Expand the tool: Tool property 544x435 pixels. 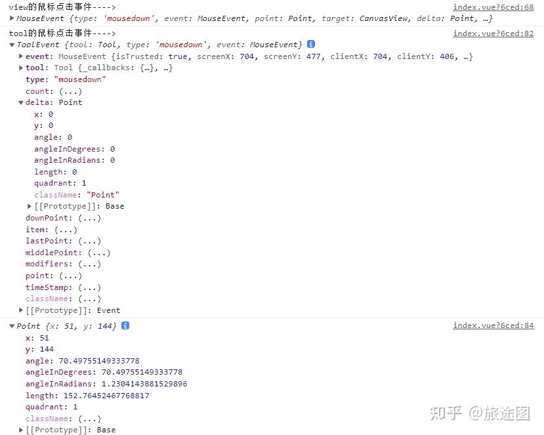pos(20,68)
